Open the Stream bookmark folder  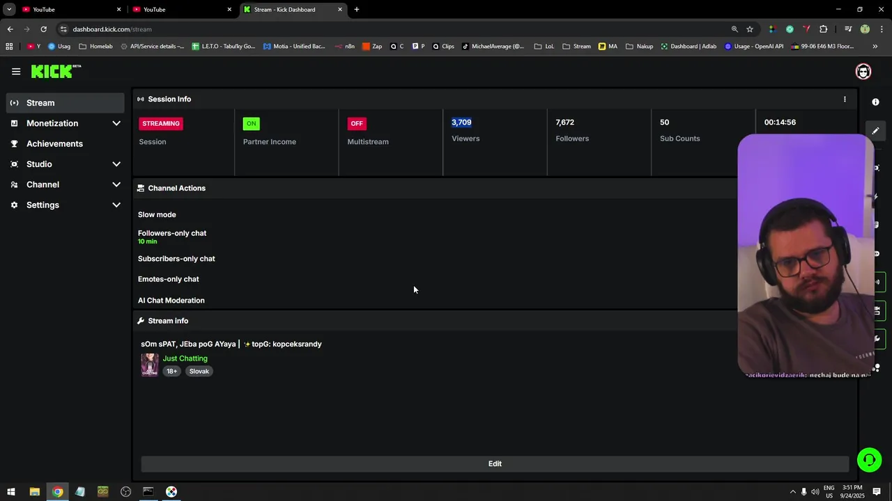pyautogui.click(x=576, y=47)
